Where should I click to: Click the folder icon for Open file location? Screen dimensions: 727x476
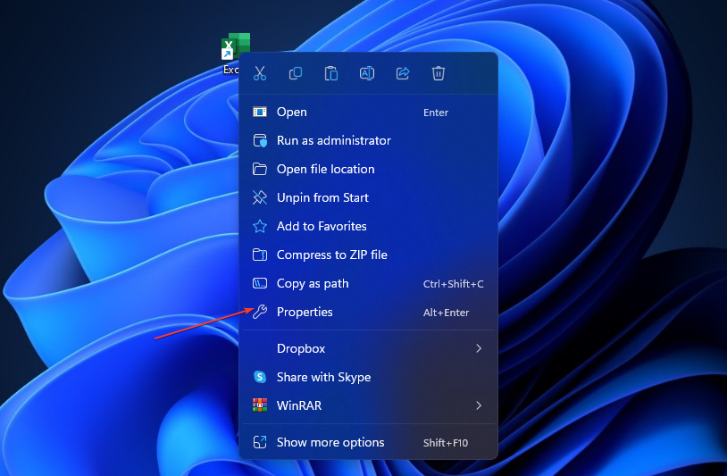point(260,169)
